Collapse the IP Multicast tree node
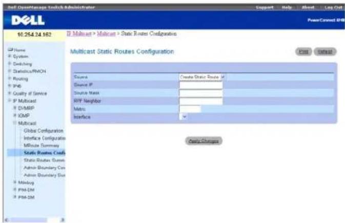 (9, 101)
